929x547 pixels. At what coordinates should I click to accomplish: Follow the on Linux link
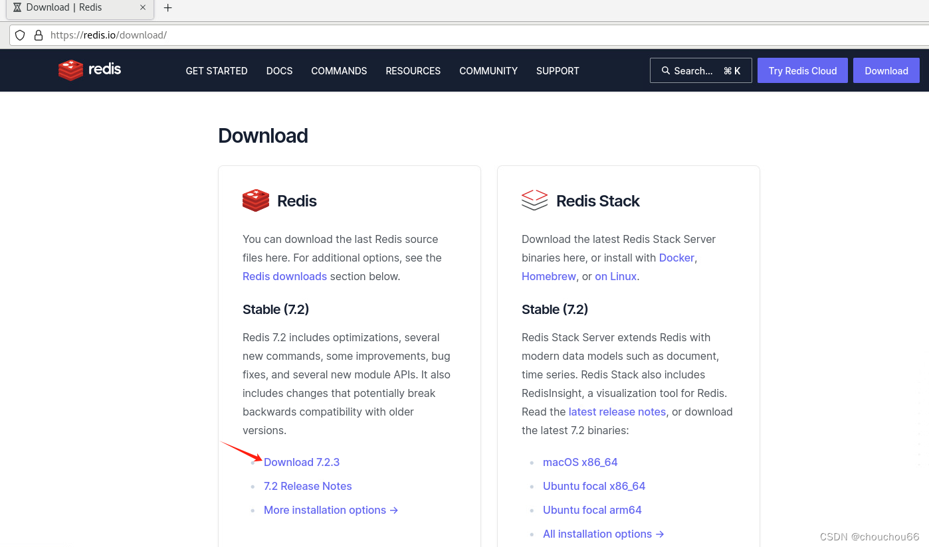point(616,276)
